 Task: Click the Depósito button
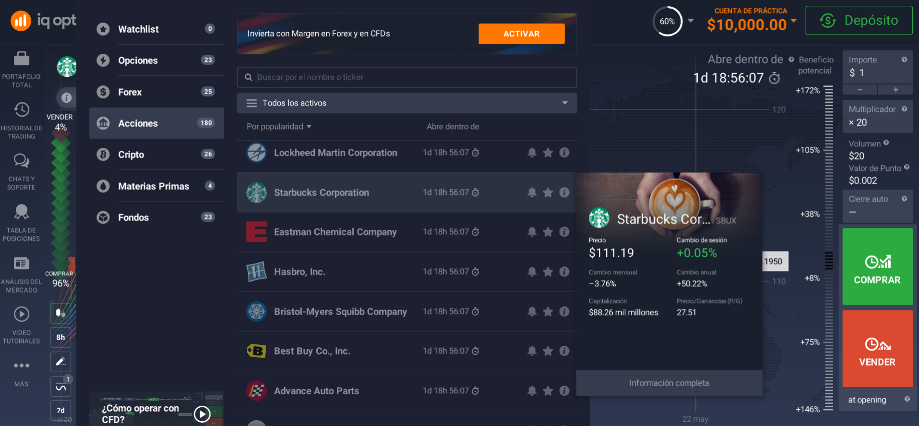click(x=859, y=20)
